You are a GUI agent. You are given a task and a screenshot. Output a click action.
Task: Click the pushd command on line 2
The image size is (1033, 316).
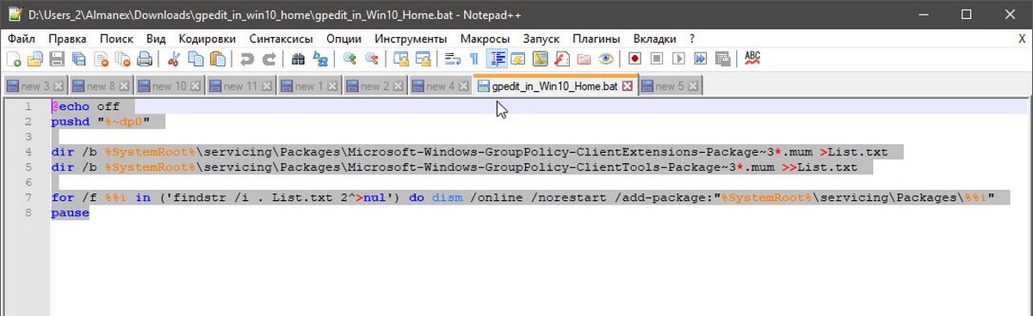(x=70, y=121)
